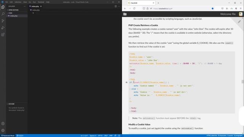
Task: Open the browser extensions icon
Action: click(x=236, y=8)
